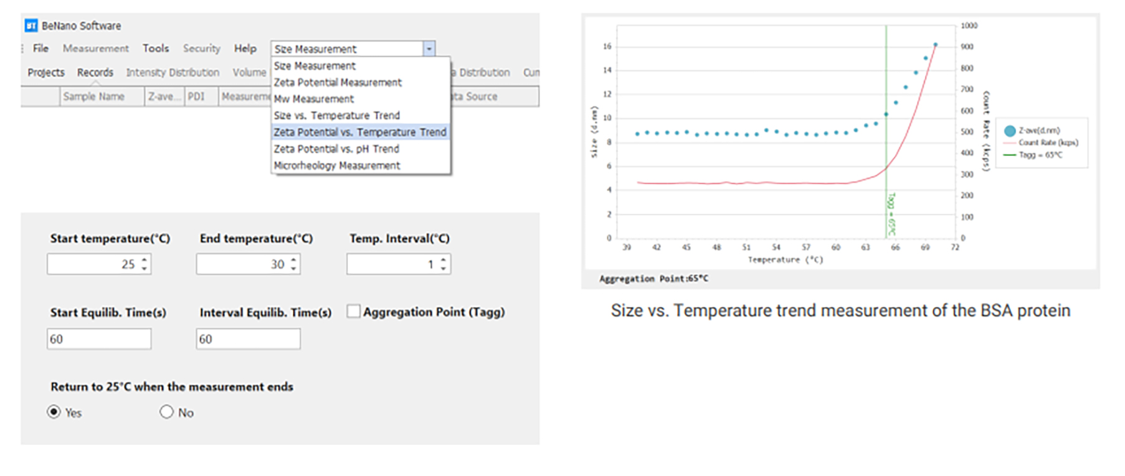The height and width of the screenshot is (476, 1125).
Task: Click the Sample Name column header
Action: click(94, 96)
